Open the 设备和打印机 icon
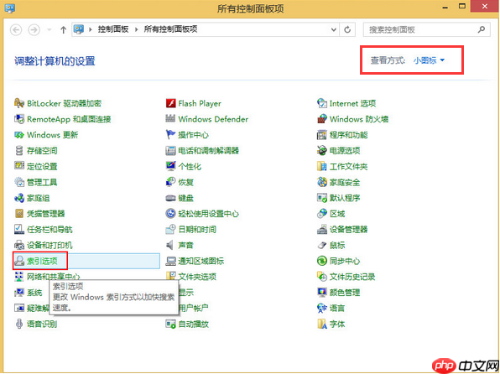This screenshot has width=500, height=374. [x=19, y=245]
